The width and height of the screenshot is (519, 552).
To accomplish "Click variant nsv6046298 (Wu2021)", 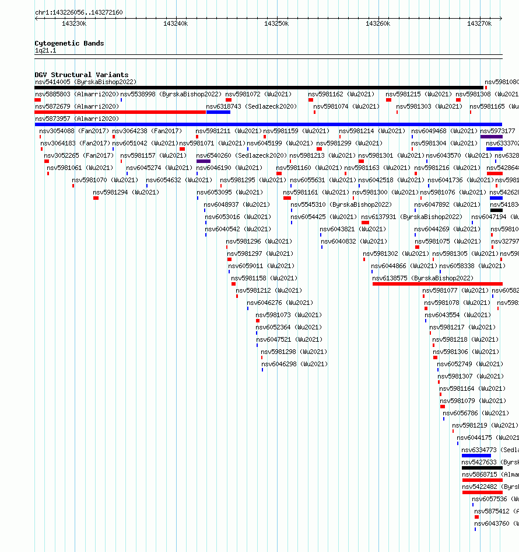I will pos(294,364).
